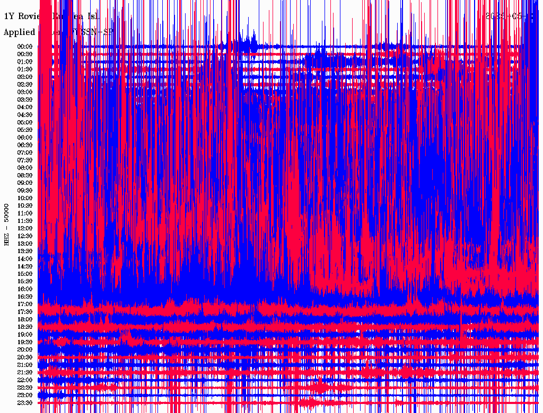This screenshot has width=543, height=413.
Task: Click the 21:00 time label
Action: [x=25, y=365]
